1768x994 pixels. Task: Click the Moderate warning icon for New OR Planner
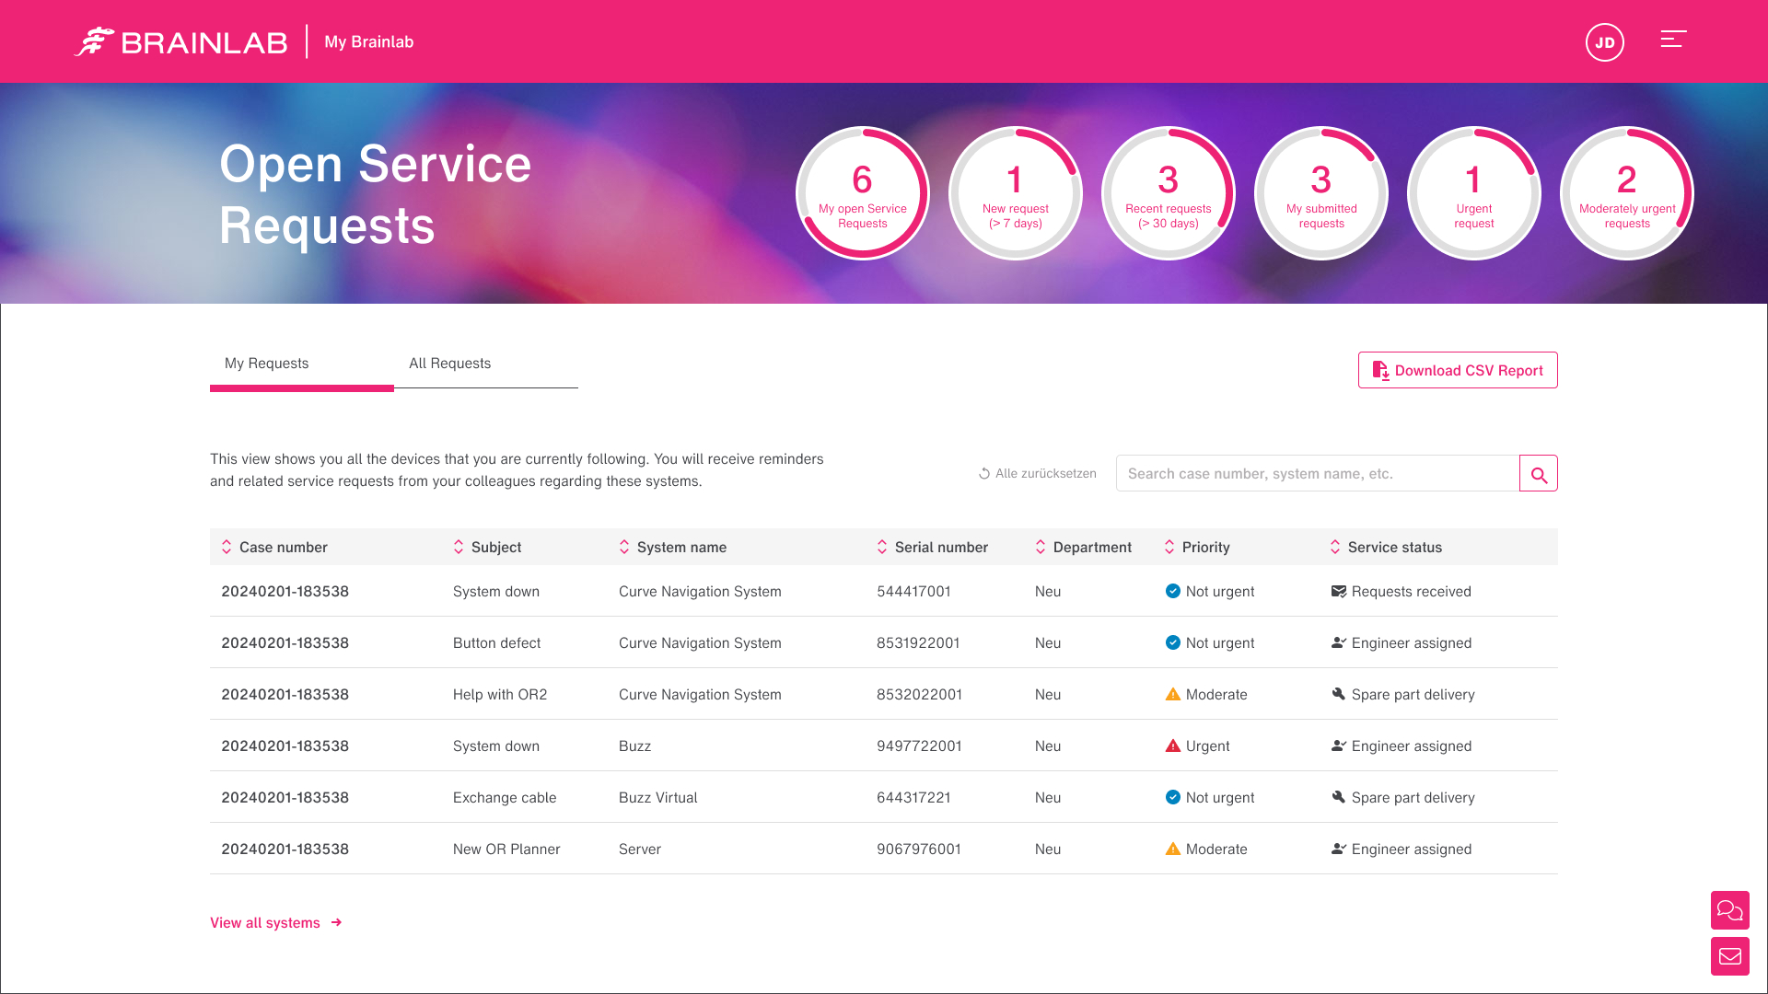[1173, 849]
